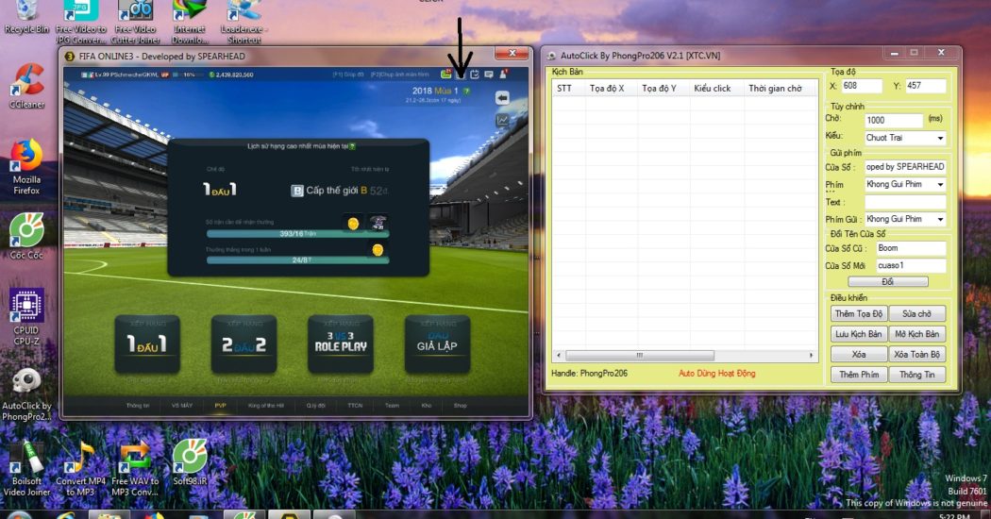Open the Soft98.iR desktop shortcut
Image resolution: width=991 pixels, height=519 pixels.
[x=190, y=462]
